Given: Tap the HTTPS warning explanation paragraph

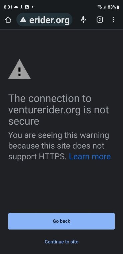Looking at the screenshot, I should (x=59, y=146).
